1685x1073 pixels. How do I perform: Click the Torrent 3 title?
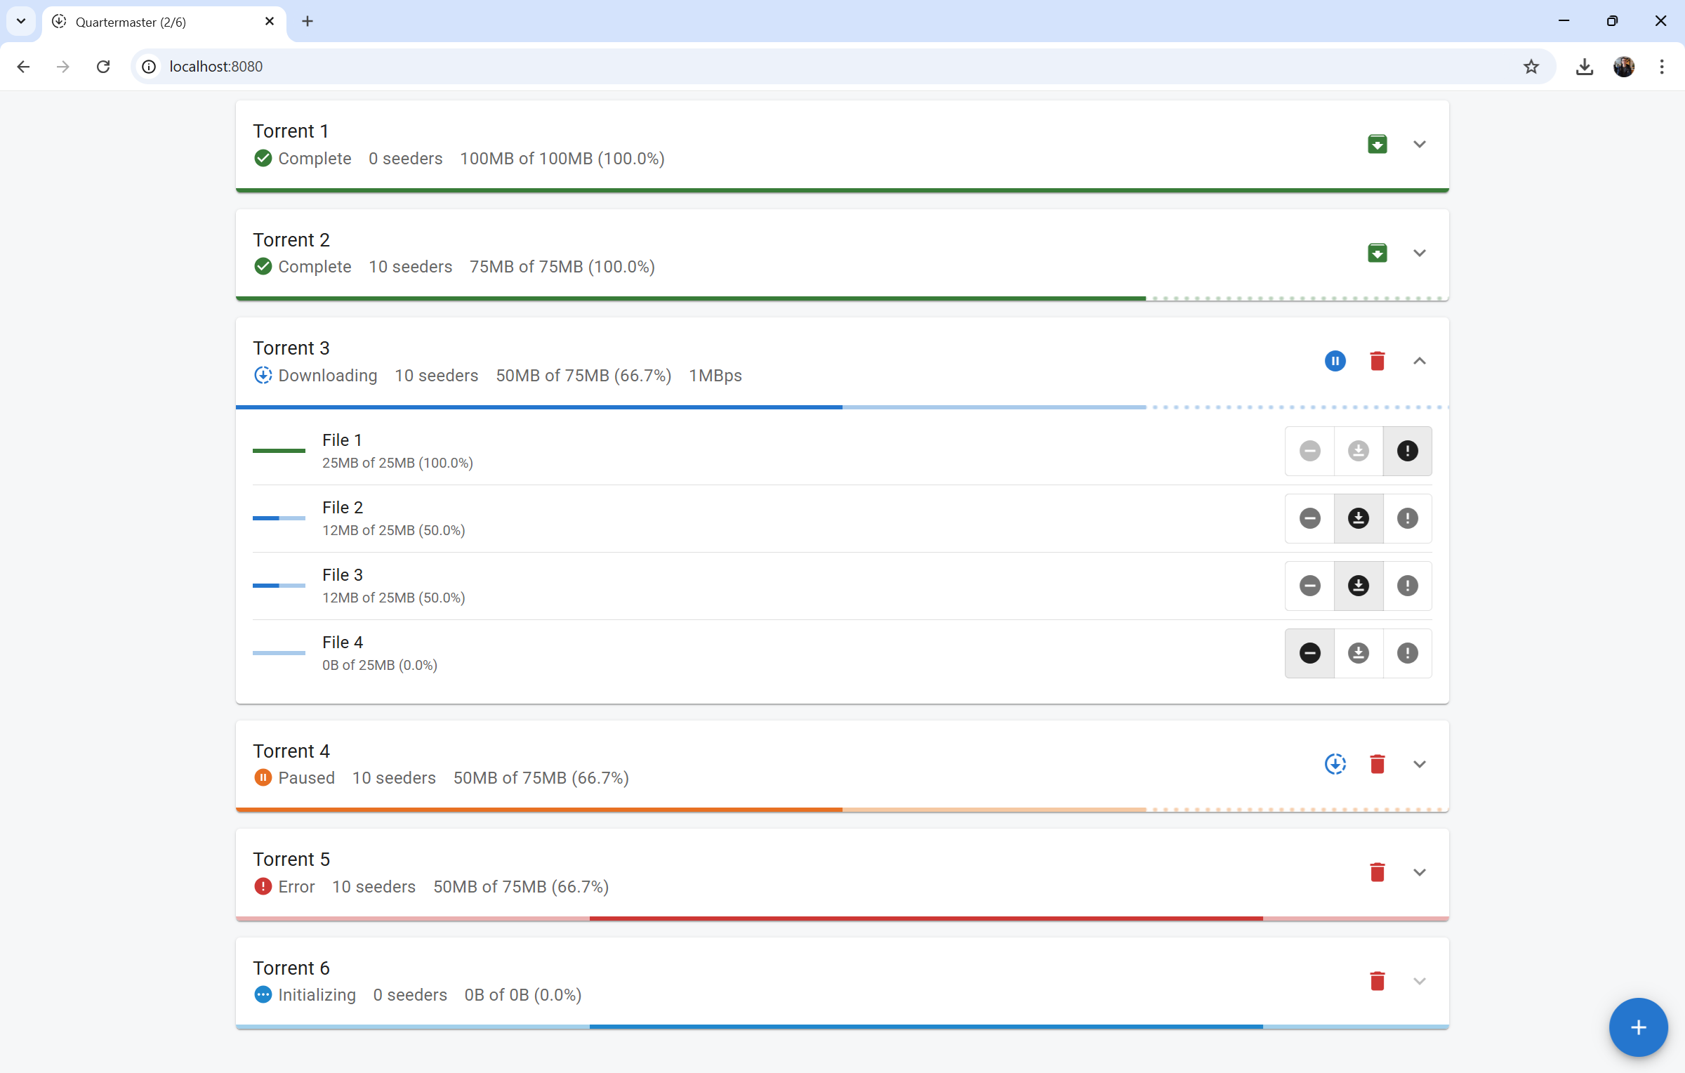tap(291, 348)
